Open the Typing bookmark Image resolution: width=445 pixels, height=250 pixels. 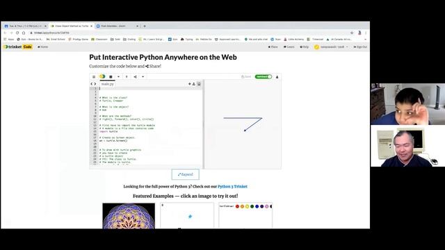pos(187,40)
